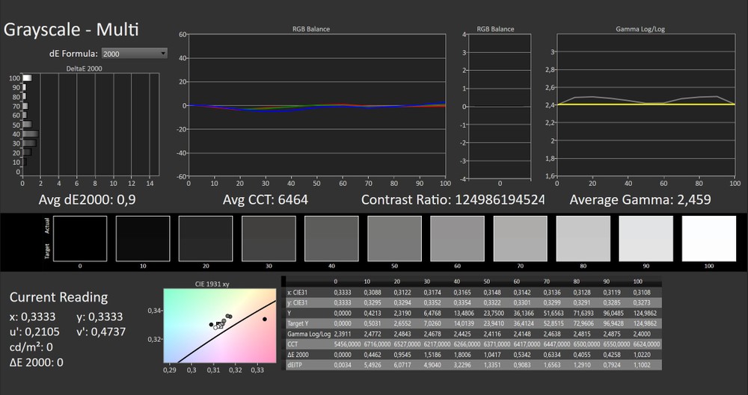Click the Current Reading heading
748x395 pixels.
coord(58,297)
